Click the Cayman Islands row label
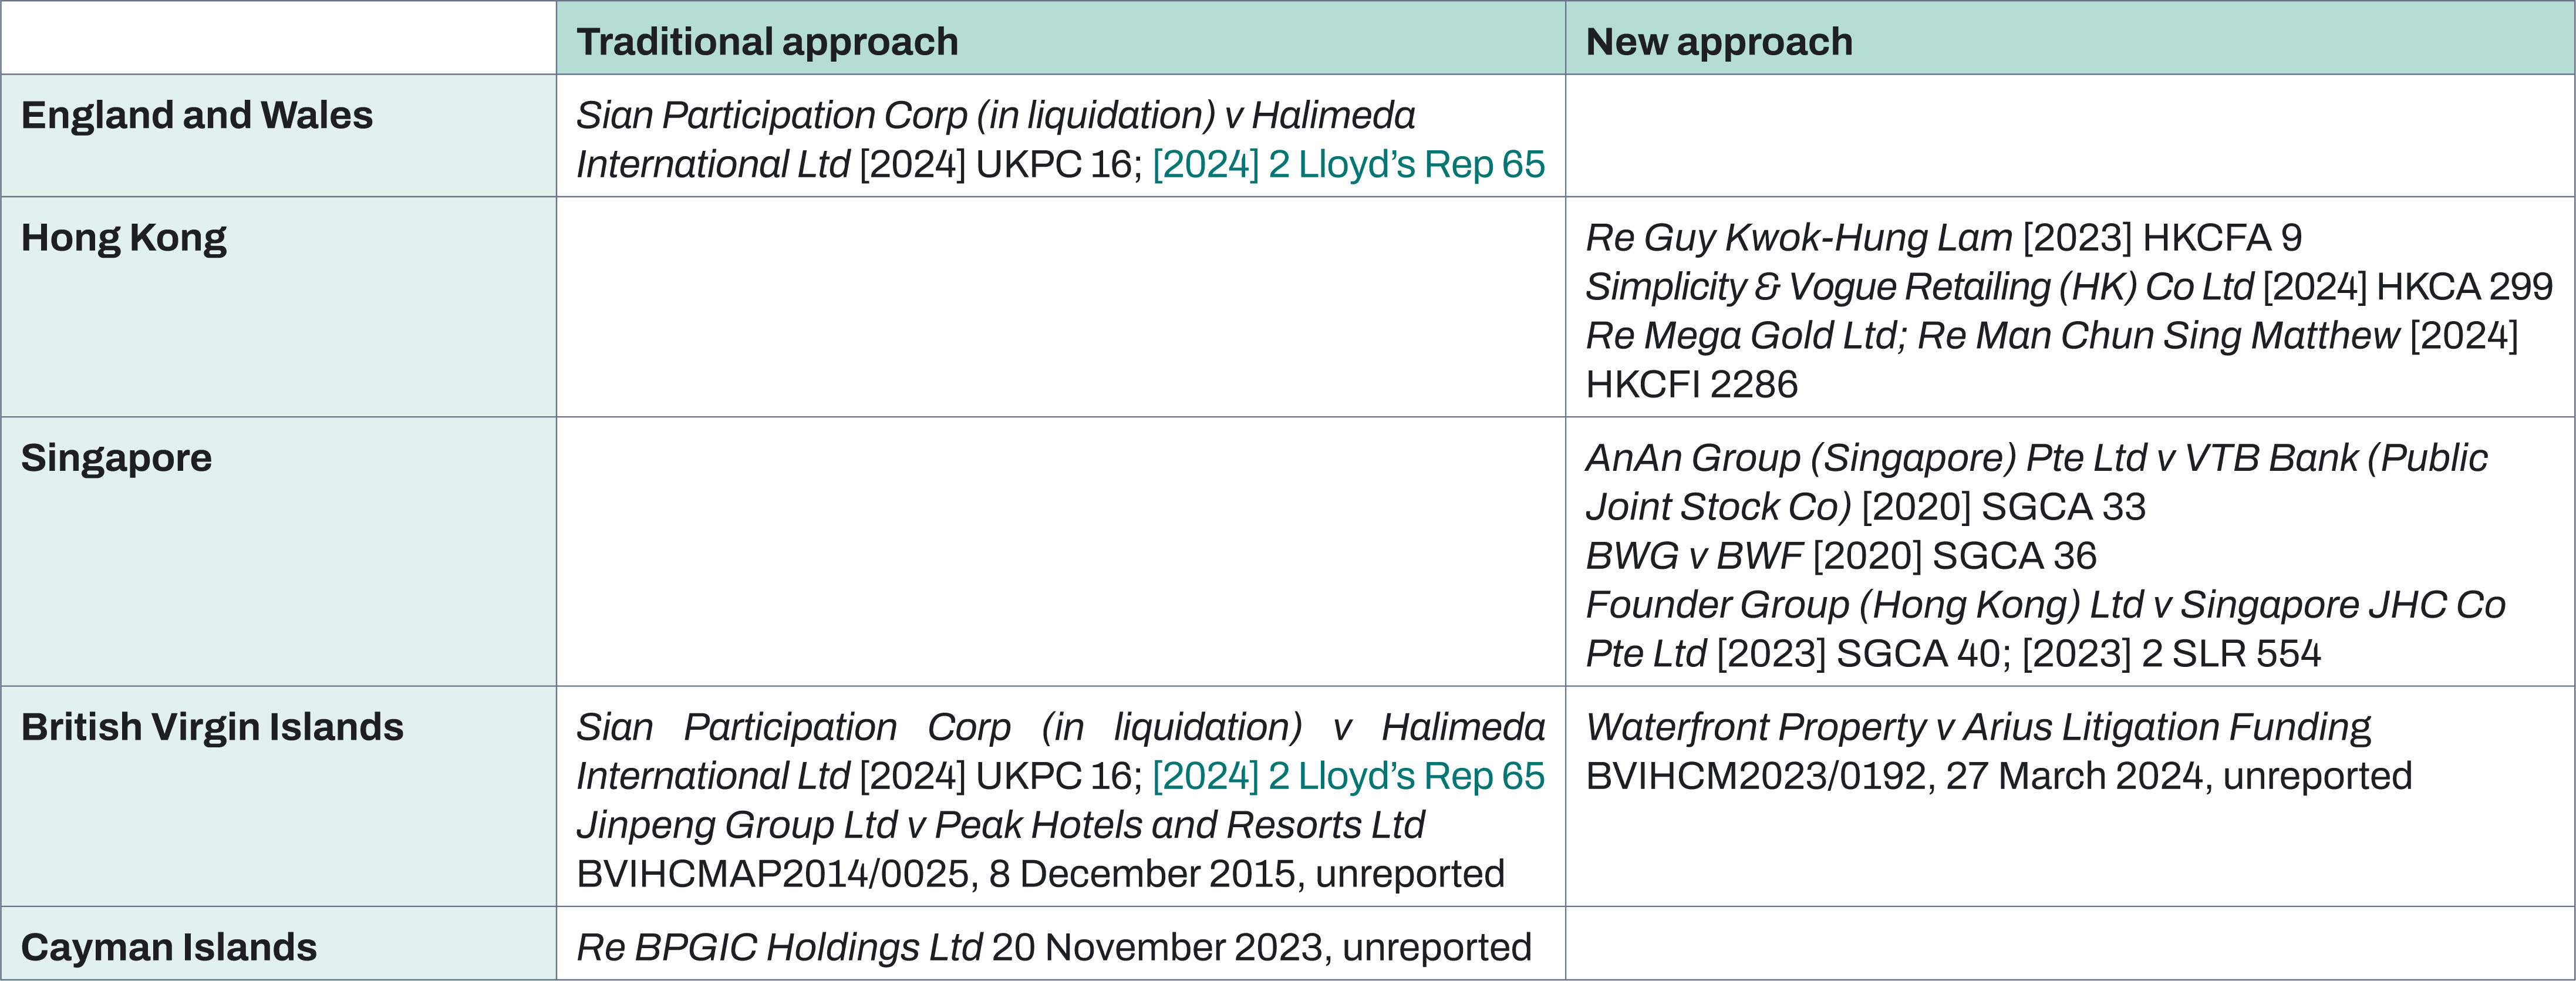The height and width of the screenshot is (981, 2576). pyautogui.click(x=169, y=948)
